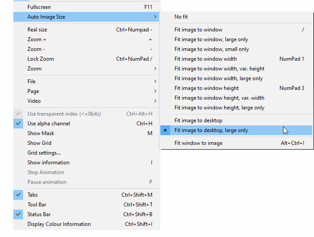Toggle the Status Bar checkmark
The width and height of the screenshot is (314, 237).
(x=39, y=214)
